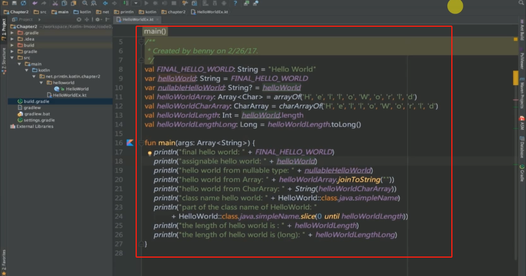Click the Help question mark icon
Viewport: 526px width, 276px height.
(235, 3)
